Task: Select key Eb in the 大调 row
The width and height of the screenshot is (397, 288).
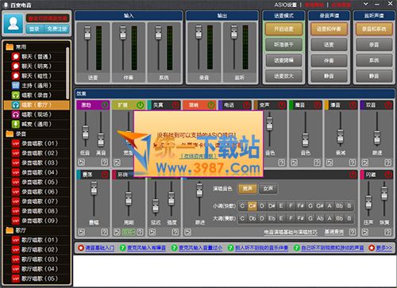Action: pyautogui.click(x=272, y=218)
